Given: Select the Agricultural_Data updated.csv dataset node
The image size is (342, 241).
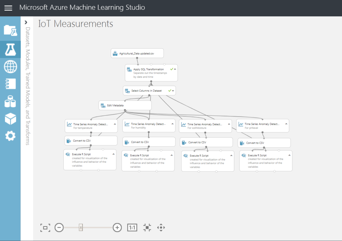Looking at the screenshot, I should click(137, 53).
